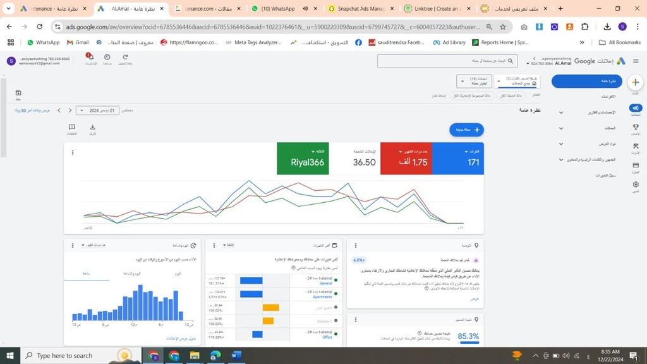Expand the Campaigns sidebar section
Image resolution: width=647 pixels, height=364 pixels.
561,128
